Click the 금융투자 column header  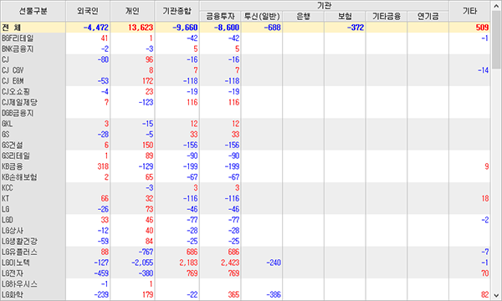tap(220, 17)
